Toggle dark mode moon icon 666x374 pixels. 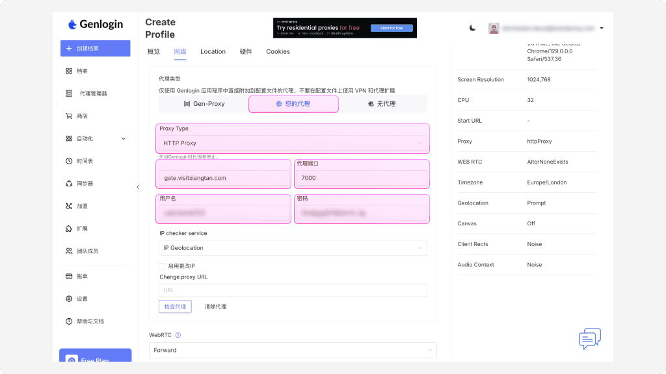(473, 28)
